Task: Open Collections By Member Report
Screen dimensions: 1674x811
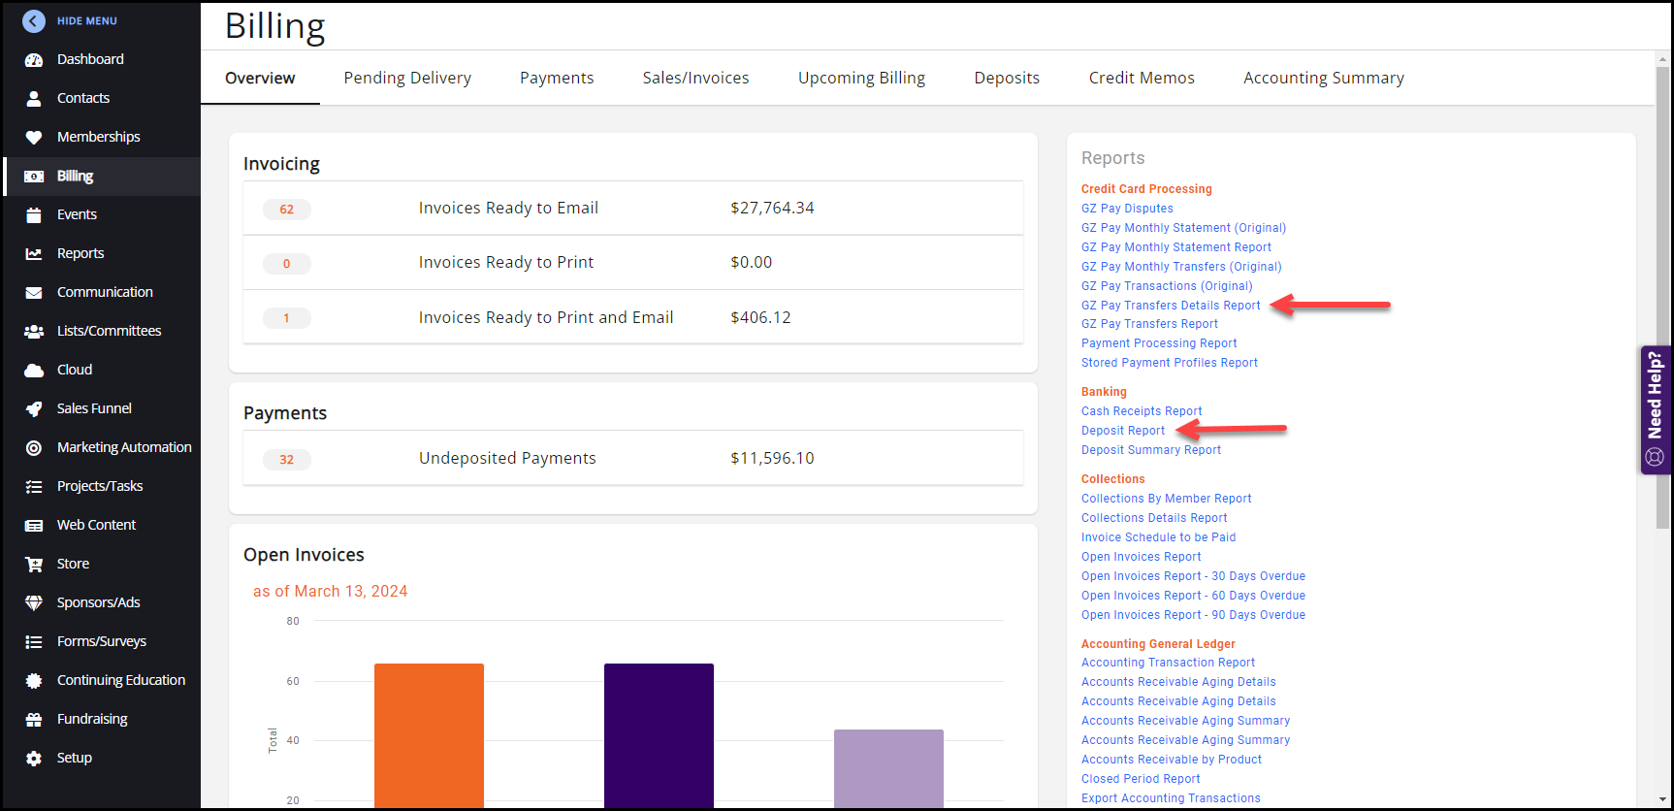Action: (1167, 499)
